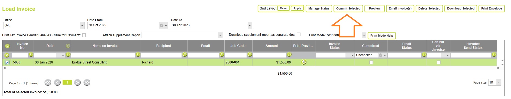Screen dimensions: 511x99
Task: Click the Apply grid layout button
Action: pyautogui.click(x=297, y=8)
